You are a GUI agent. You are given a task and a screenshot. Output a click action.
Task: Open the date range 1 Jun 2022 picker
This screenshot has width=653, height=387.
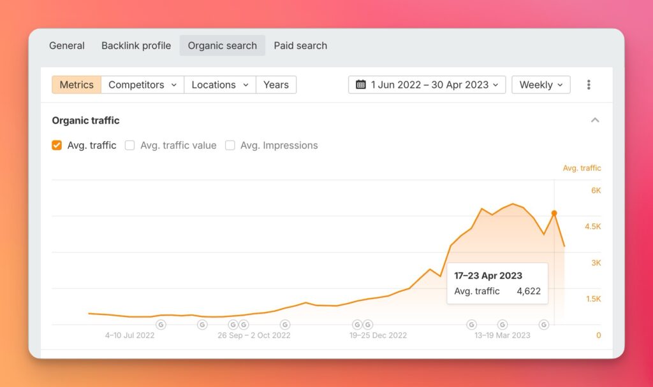[427, 85]
